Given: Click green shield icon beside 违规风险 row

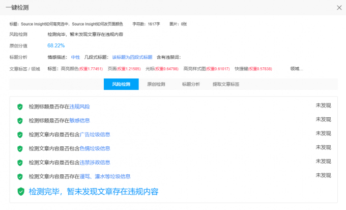Looking at the screenshot, I should pos(20,107).
